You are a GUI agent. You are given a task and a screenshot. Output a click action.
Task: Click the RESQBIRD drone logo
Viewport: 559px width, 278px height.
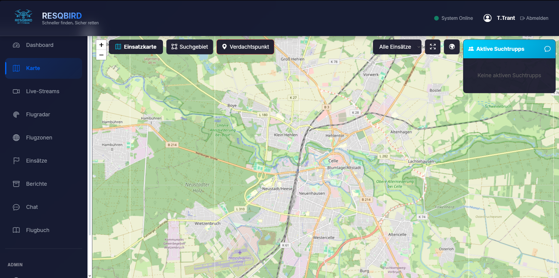[23, 17]
